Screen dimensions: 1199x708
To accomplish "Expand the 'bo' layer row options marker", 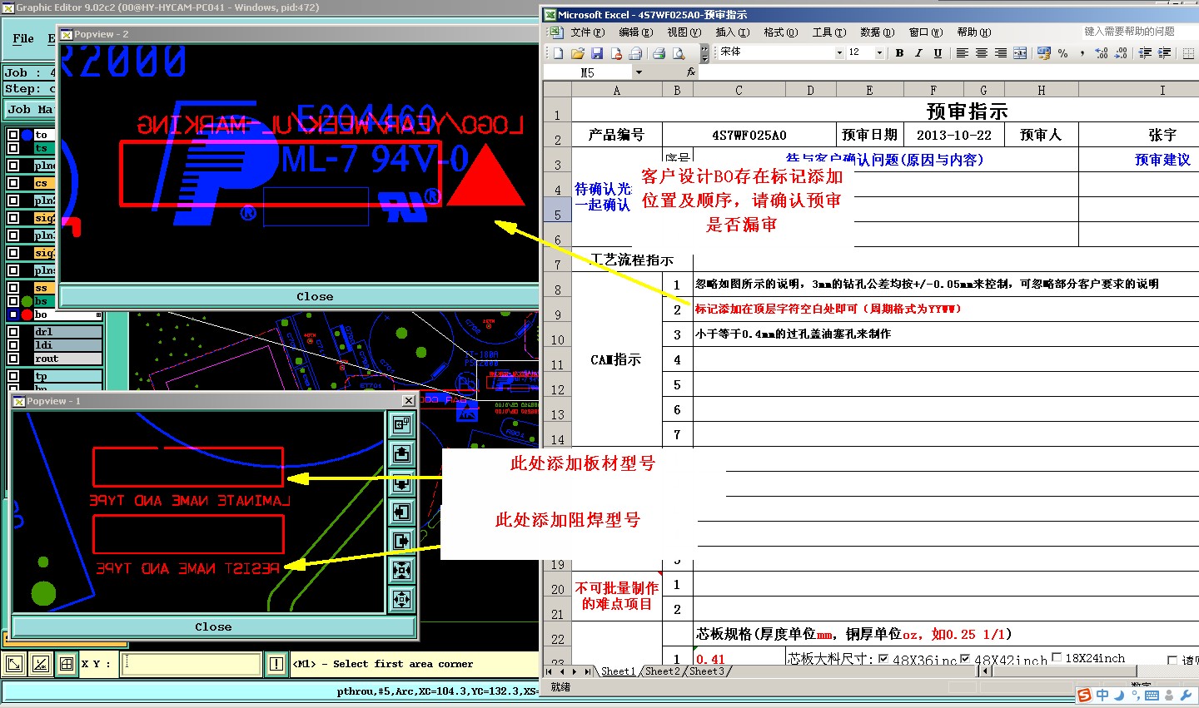I will point(99,315).
